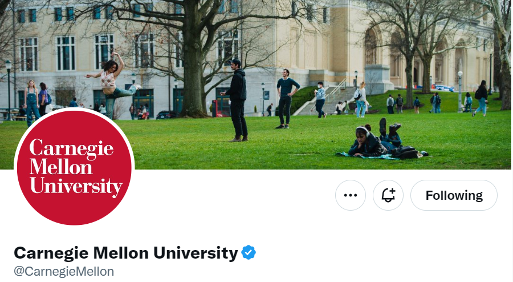The height and width of the screenshot is (282, 513).
Task: Select the Carnegie Mellon University display name
Action: [125, 253]
